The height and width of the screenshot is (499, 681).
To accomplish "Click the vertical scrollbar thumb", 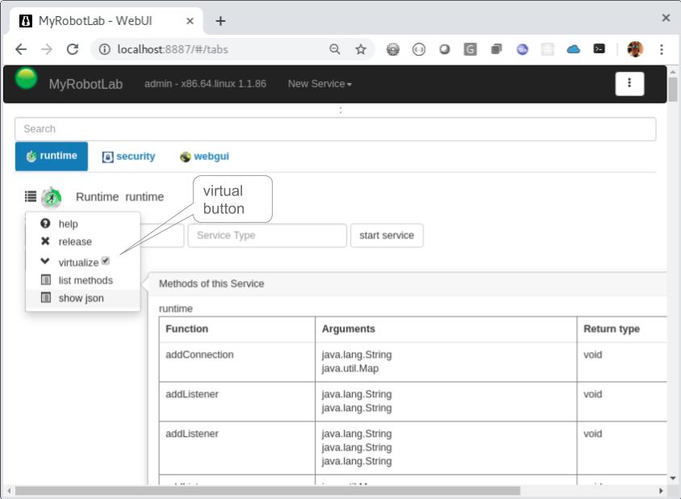I will 673,90.
